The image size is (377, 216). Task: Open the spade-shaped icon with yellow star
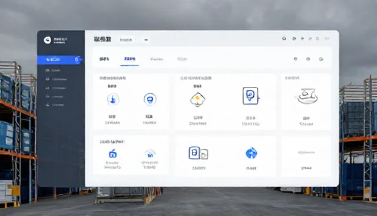pyautogui.click(x=197, y=99)
